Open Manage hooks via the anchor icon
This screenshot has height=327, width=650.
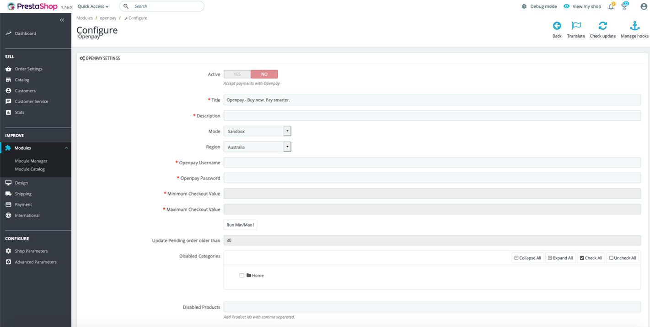(634, 26)
